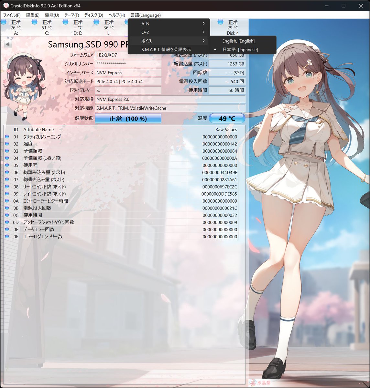
Task: Click the status orb for 総書き込み量 (ホスト) row
Action: coord(7,179)
